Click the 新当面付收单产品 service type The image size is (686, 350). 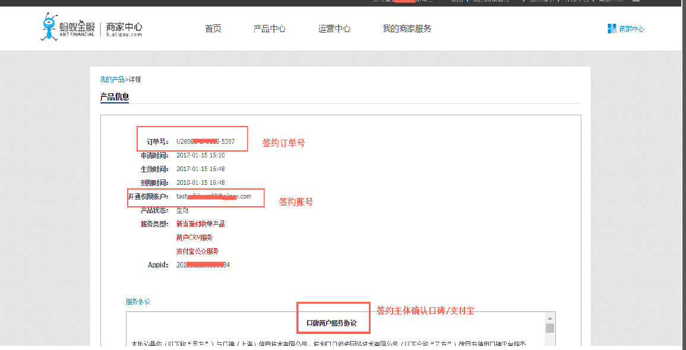pyautogui.click(x=200, y=224)
